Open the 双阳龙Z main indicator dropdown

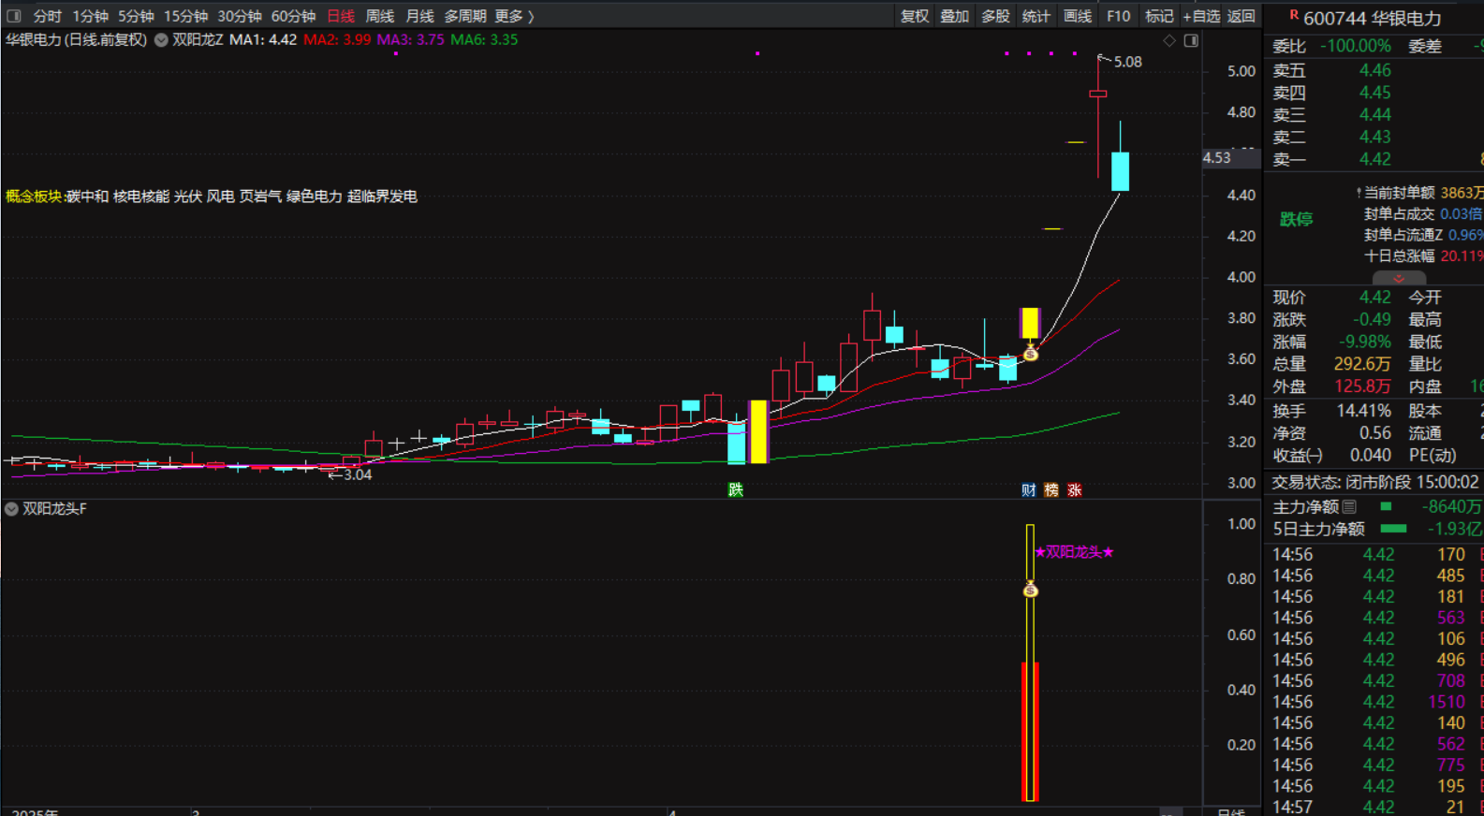pos(161,40)
